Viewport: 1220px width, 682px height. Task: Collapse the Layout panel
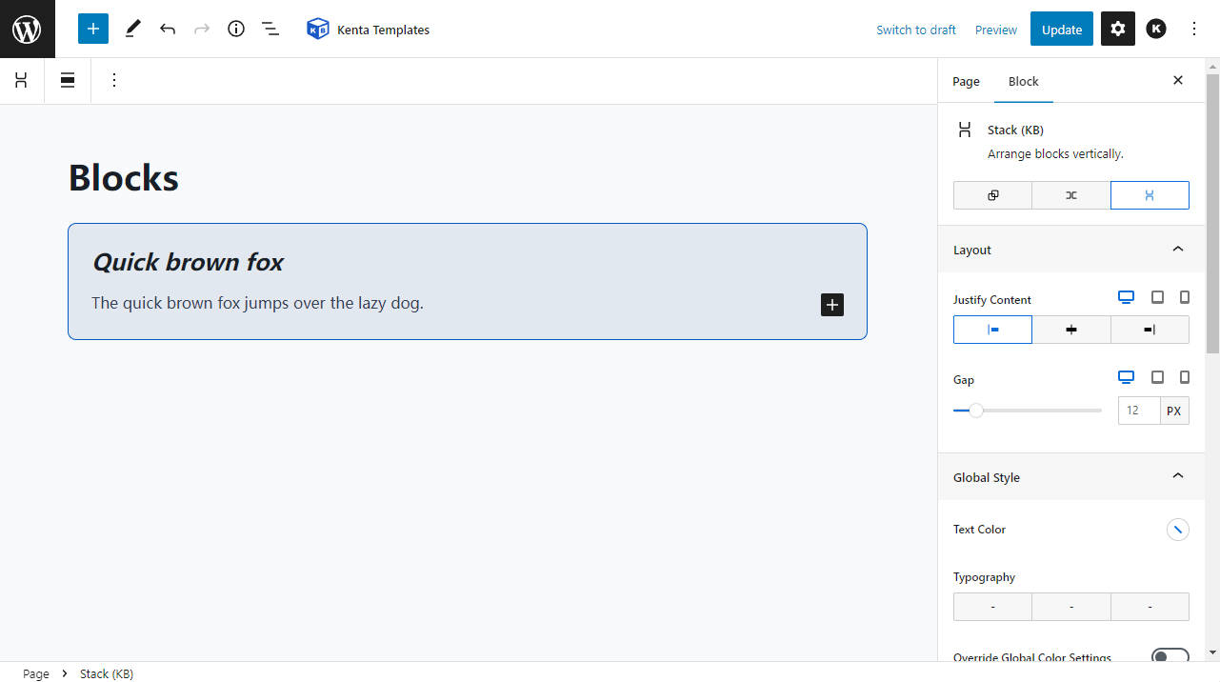pos(1071,250)
